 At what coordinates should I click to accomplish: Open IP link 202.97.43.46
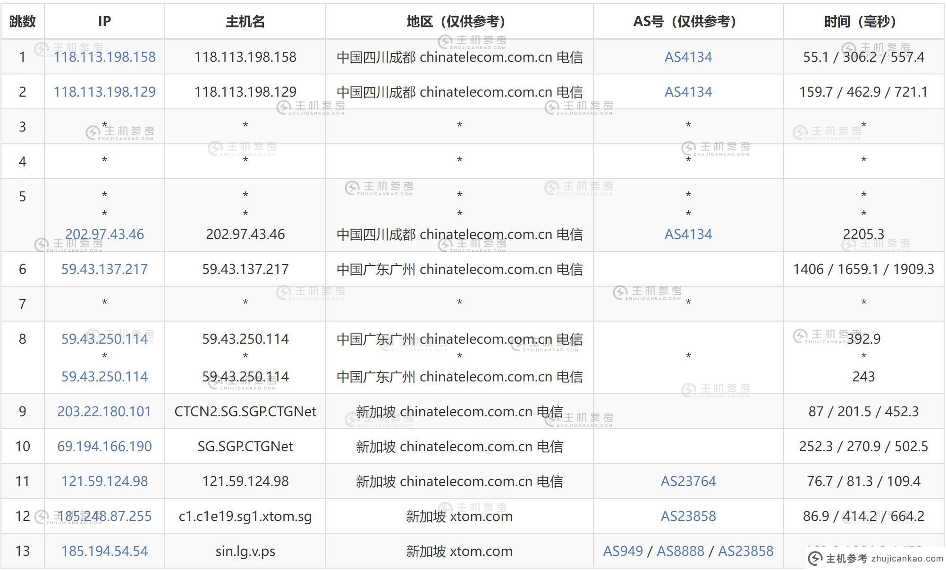point(104,234)
